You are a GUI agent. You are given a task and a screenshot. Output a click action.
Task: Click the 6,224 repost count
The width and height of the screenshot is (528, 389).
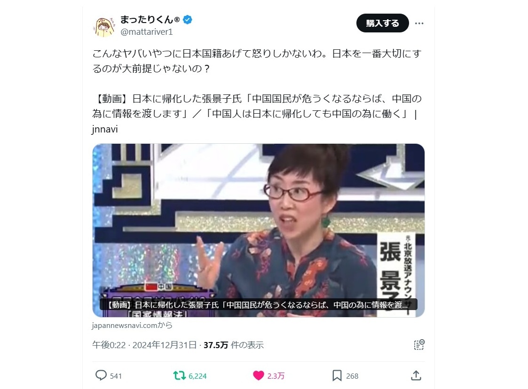tap(197, 376)
